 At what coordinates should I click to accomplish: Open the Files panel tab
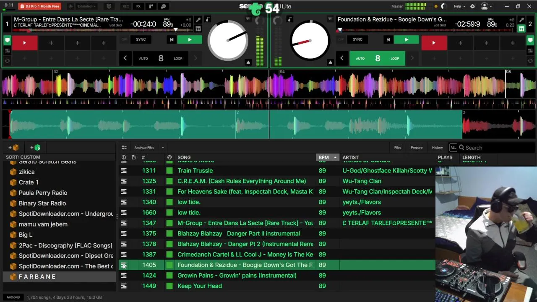(x=398, y=148)
